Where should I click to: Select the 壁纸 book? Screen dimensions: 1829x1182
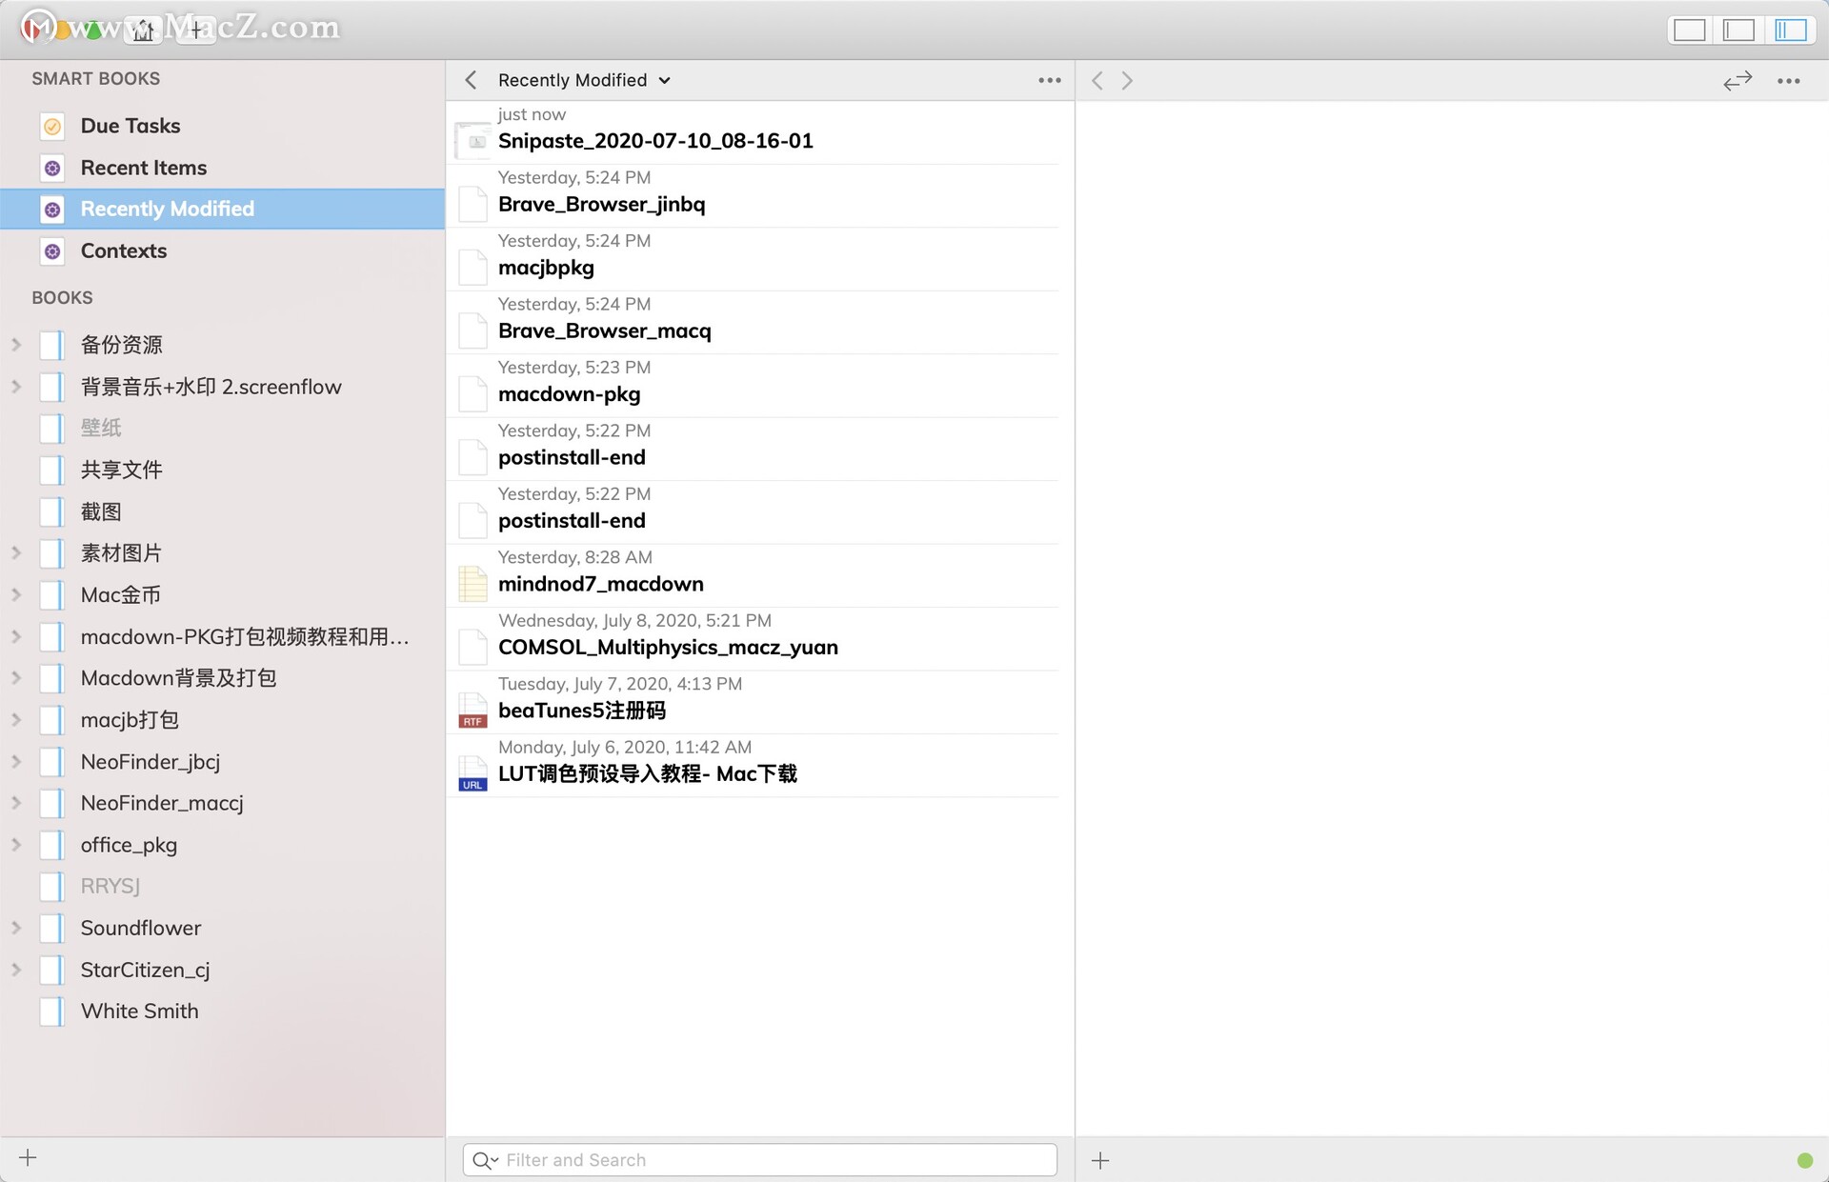pyautogui.click(x=222, y=428)
